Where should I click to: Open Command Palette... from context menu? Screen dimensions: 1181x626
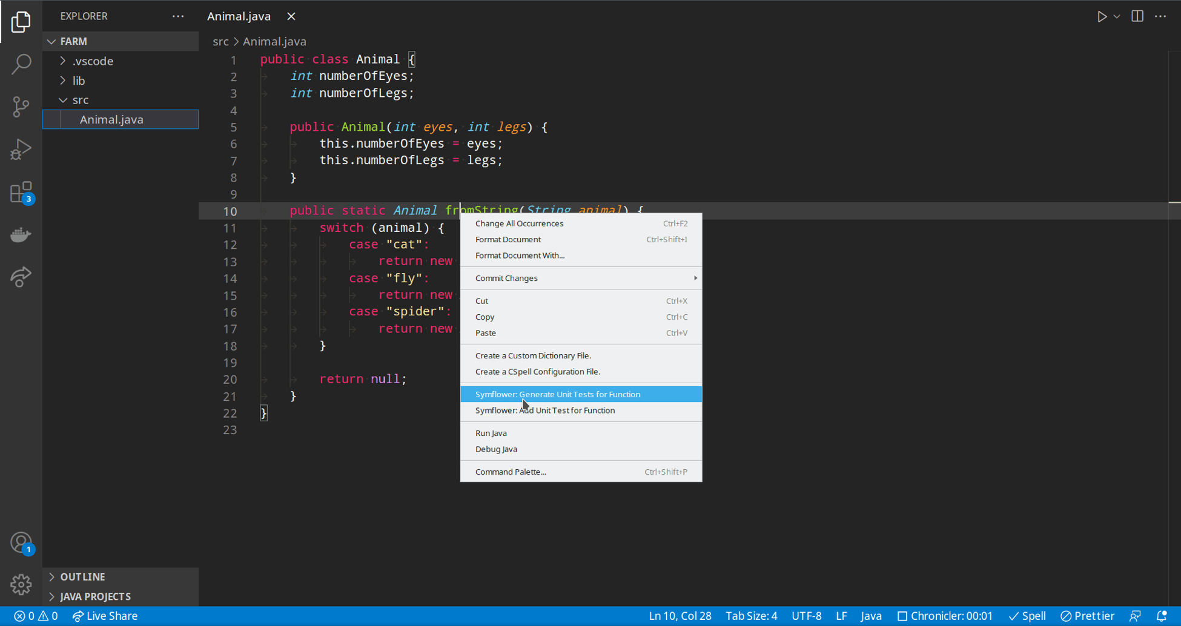[x=581, y=472]
